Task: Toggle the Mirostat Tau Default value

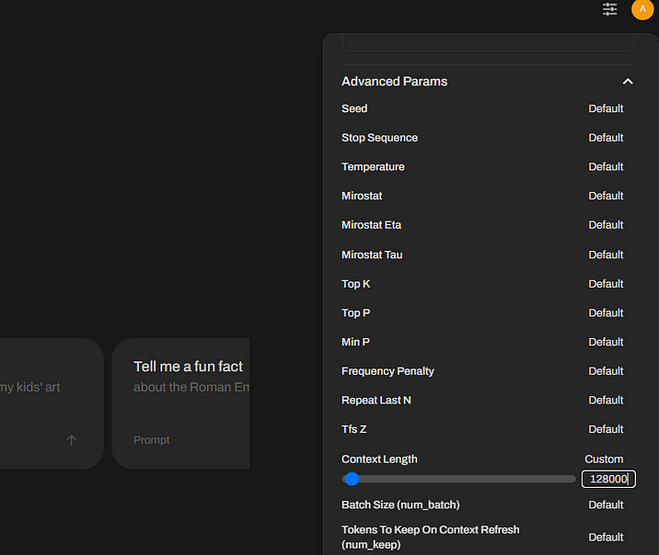Action: pos(606,255)
